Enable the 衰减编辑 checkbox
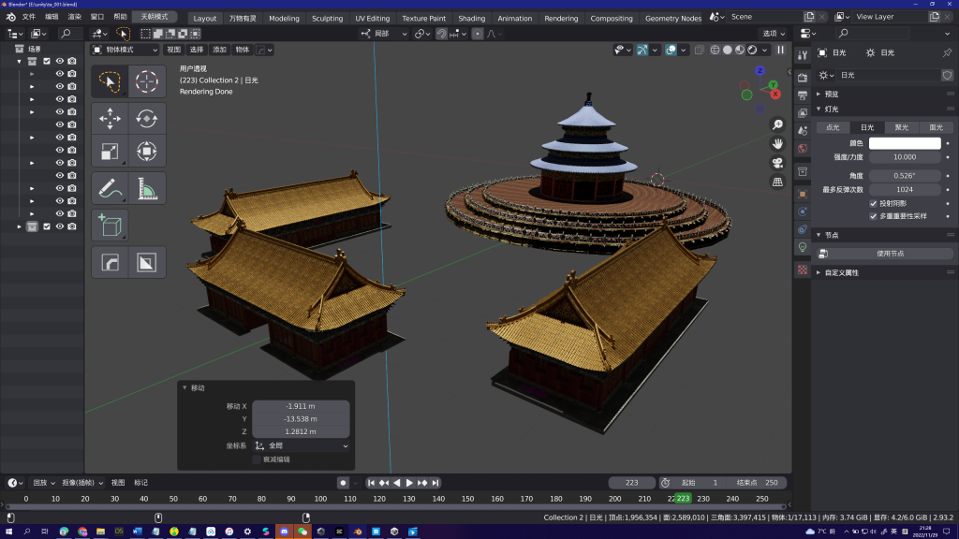959x539 pixels. pyautogui.click(x=257, y=459)
